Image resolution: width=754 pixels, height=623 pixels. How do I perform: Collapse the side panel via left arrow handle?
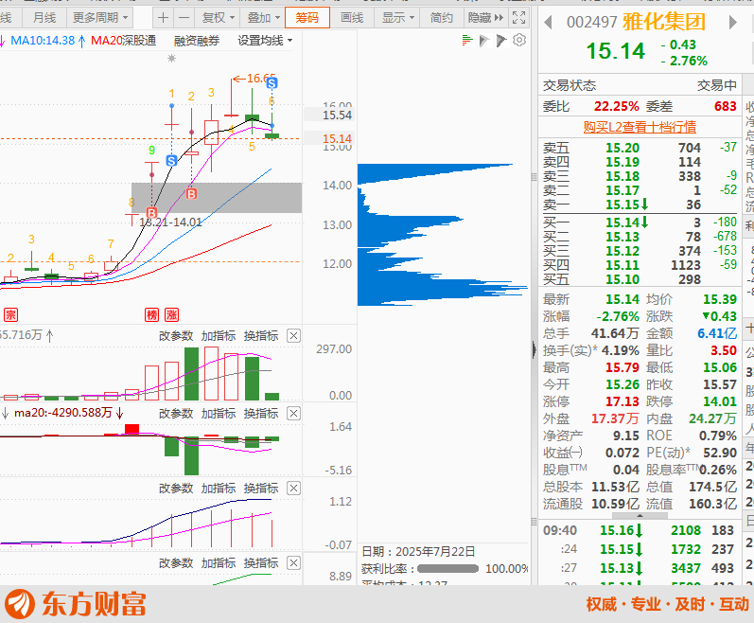(534, 349)
